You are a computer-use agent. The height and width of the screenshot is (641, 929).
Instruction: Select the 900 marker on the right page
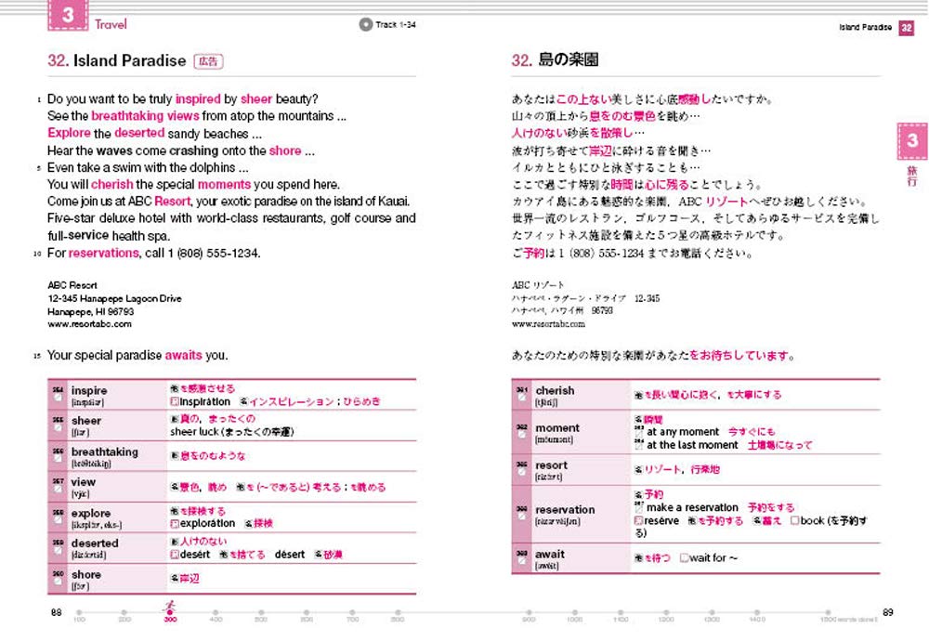click(529, 612)
